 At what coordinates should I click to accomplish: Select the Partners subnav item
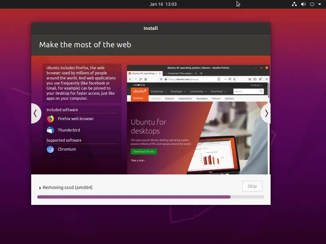pyautogui.click(x=216, y=98)
